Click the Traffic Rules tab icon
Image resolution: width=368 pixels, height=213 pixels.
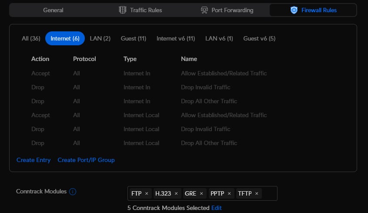click(123, 10)
